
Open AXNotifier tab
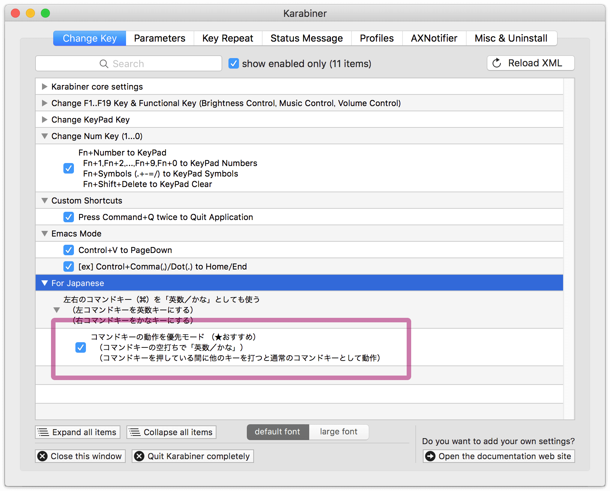coord(434,38)
